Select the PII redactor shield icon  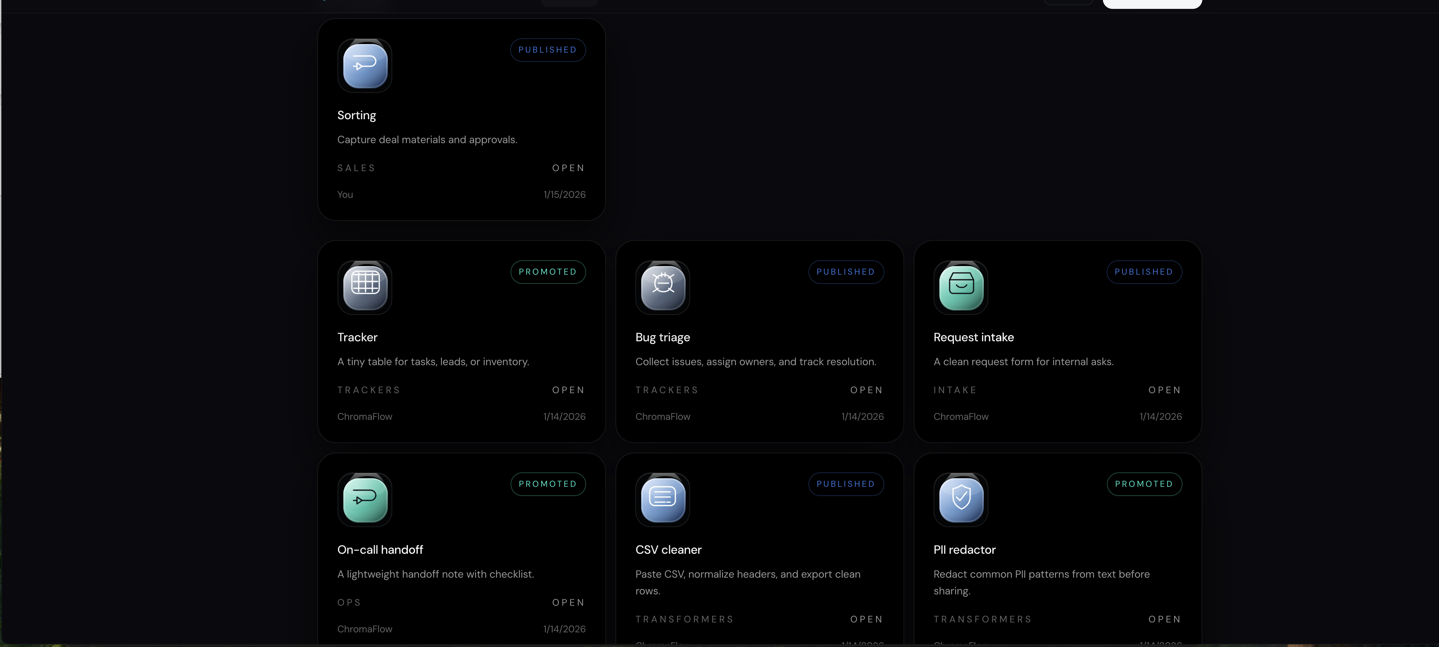click(x=960, y=499)
